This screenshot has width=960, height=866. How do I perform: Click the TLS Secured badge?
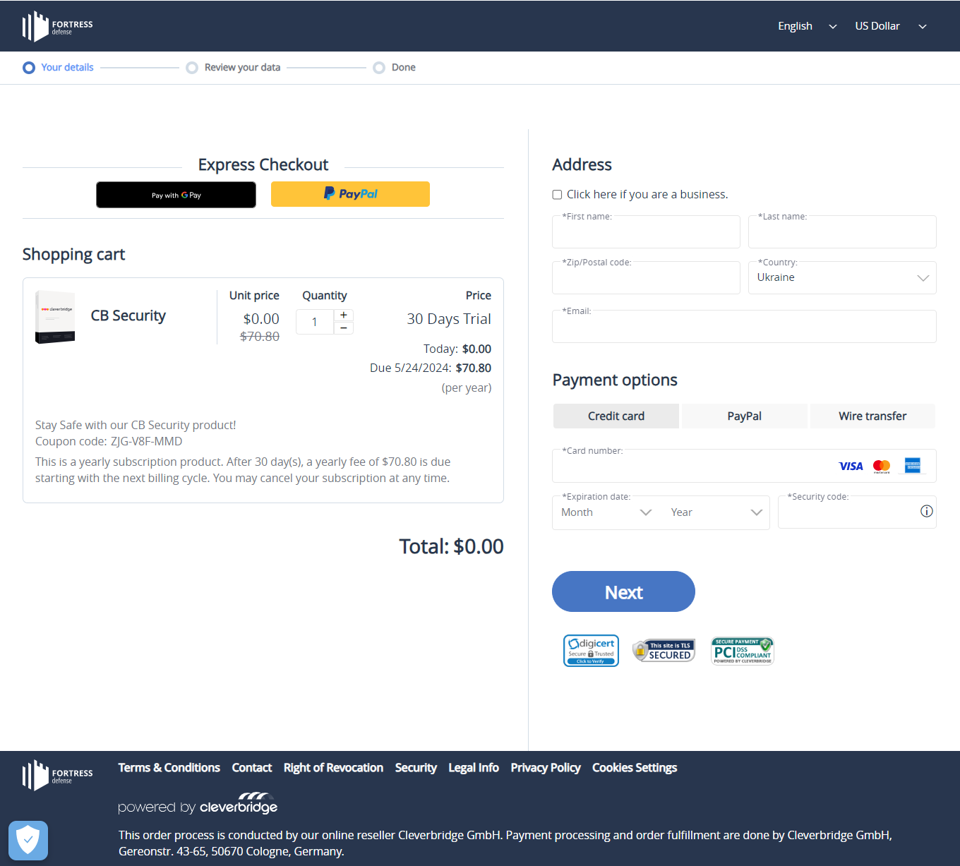tap(664, 651)
